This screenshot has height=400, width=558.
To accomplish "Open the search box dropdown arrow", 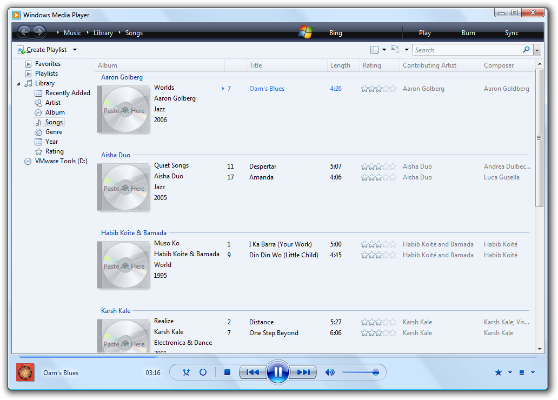I will tap(537, 50).
